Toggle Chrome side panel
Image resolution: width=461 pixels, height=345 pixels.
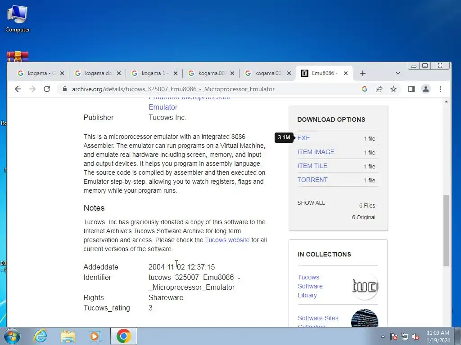(411, 89)
